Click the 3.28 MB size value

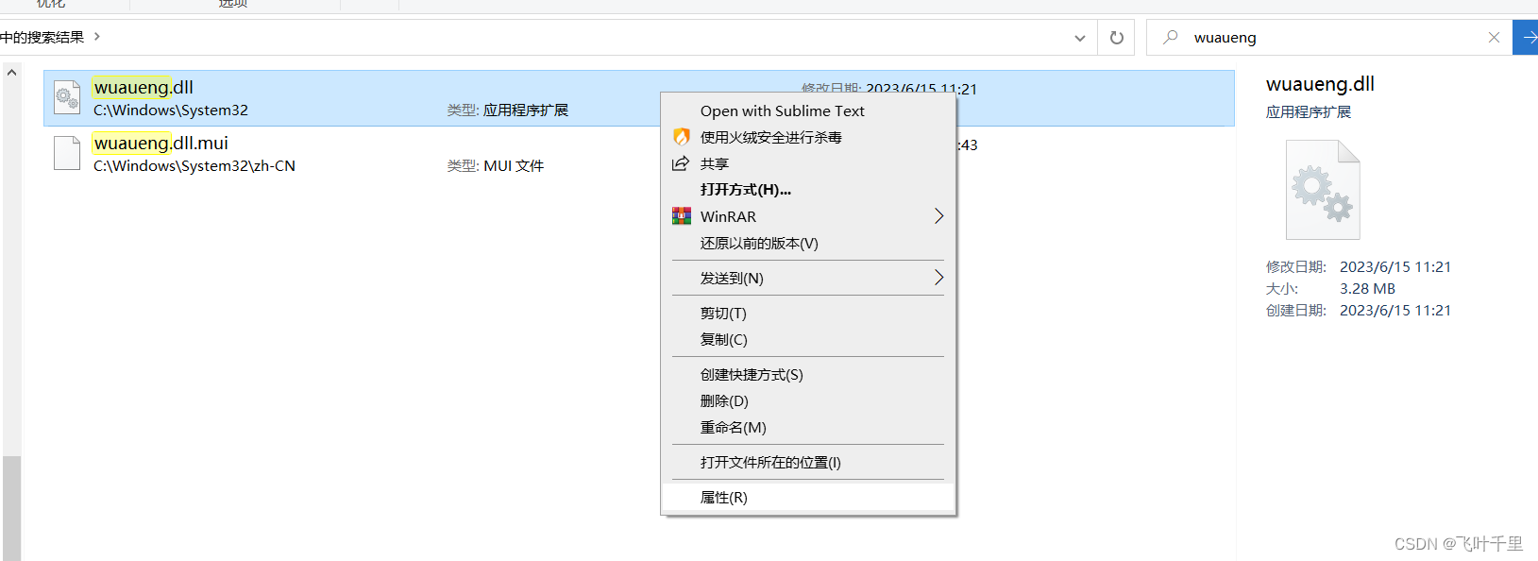pyautogui.click(x=1367, y=288)
